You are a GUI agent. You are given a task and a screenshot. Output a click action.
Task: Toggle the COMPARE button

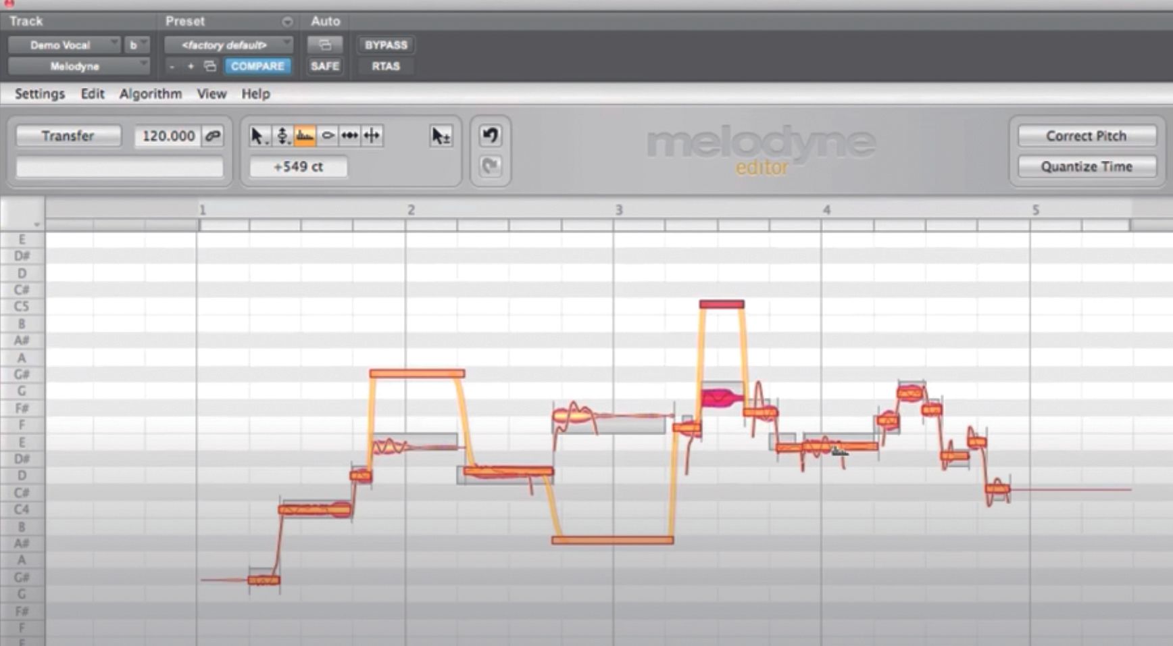click(x=257, y=66)
